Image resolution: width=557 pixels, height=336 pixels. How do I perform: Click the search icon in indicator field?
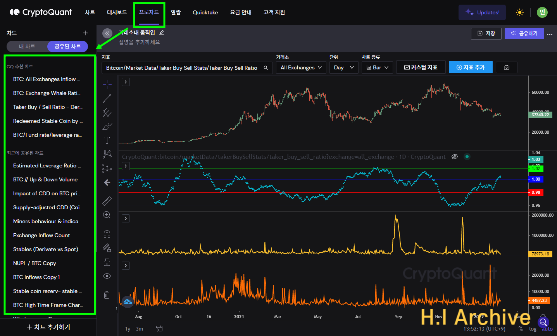click(x=266, y=68)
